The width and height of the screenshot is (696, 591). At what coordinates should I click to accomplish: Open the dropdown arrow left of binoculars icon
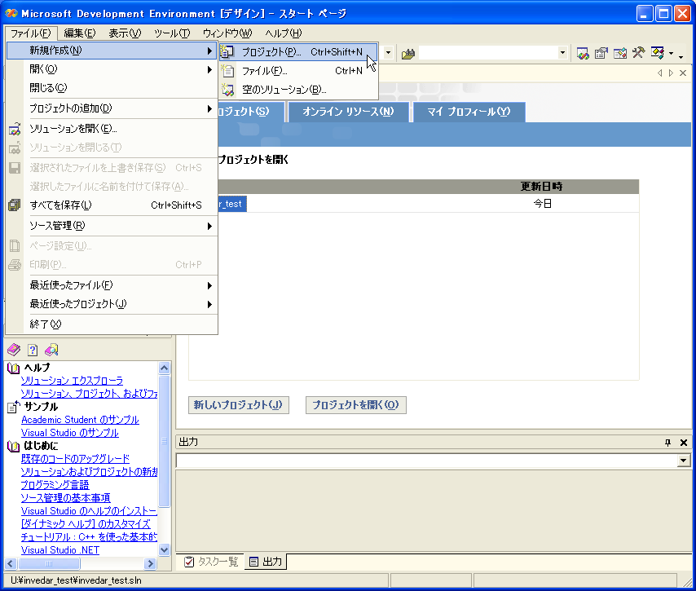(389, 53)
